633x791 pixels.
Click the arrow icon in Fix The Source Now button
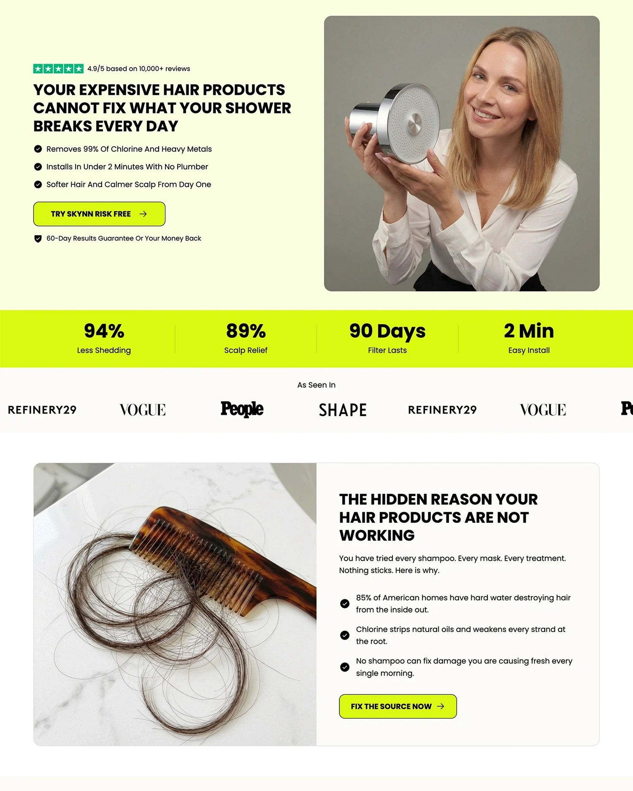(441, 706)
